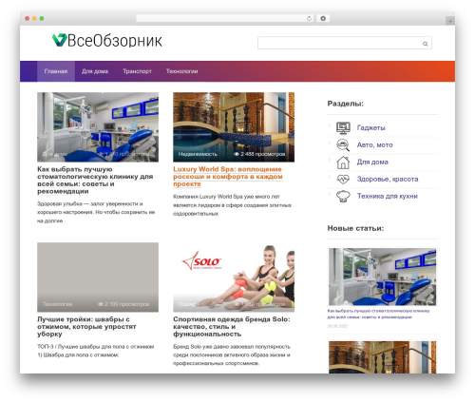Open the Luxury World Spa article title
Viewport: 475px width, 402px height.
228,177
